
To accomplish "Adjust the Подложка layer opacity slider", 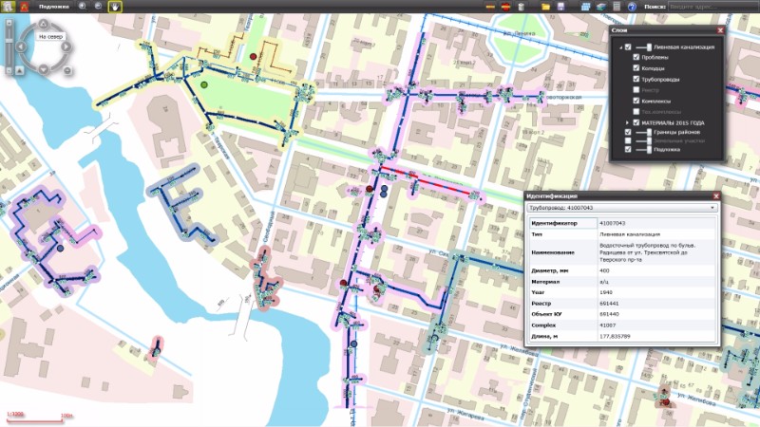I will 650,149.
